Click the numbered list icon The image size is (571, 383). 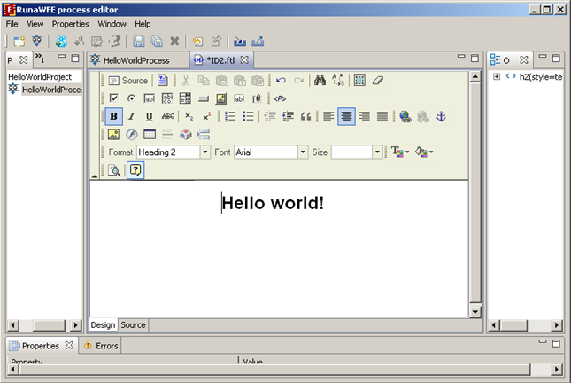230,116
